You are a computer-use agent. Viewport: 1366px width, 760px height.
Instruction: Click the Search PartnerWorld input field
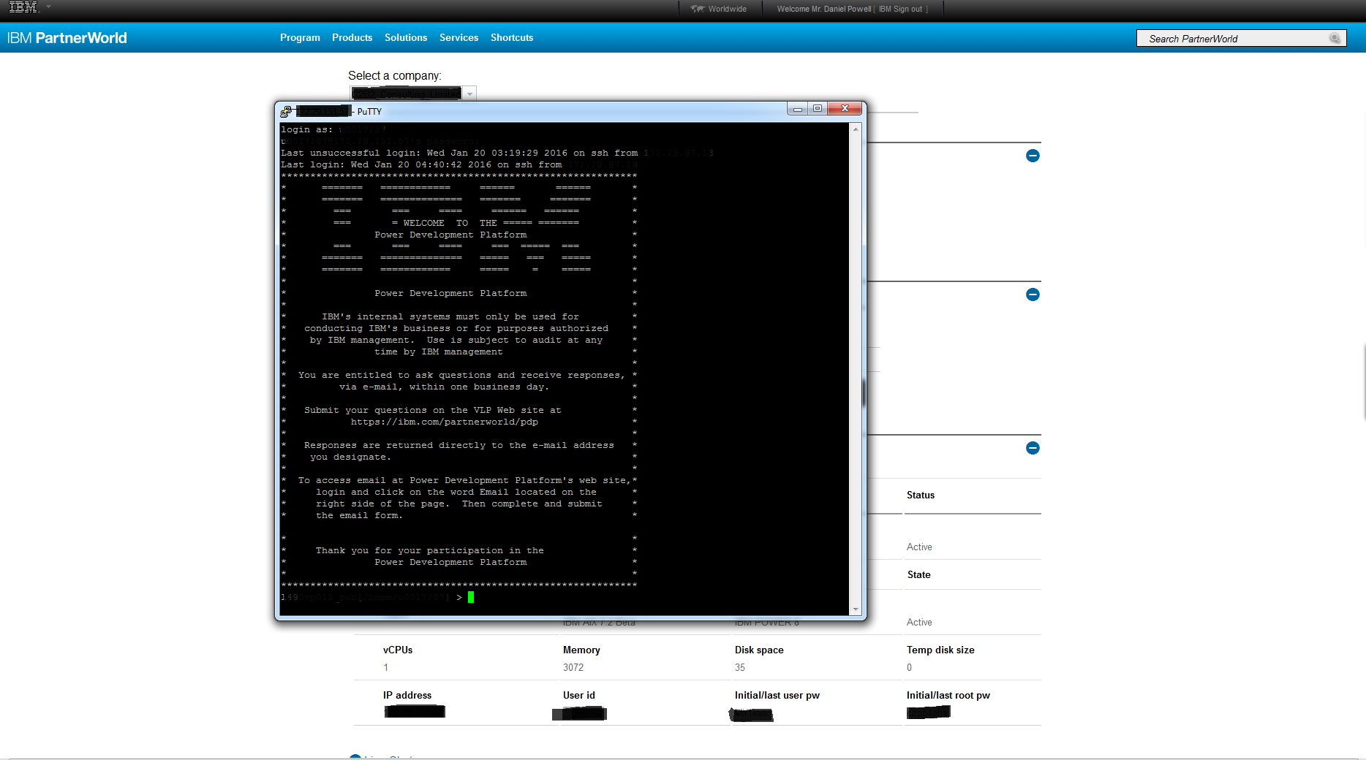(1232, 39)
